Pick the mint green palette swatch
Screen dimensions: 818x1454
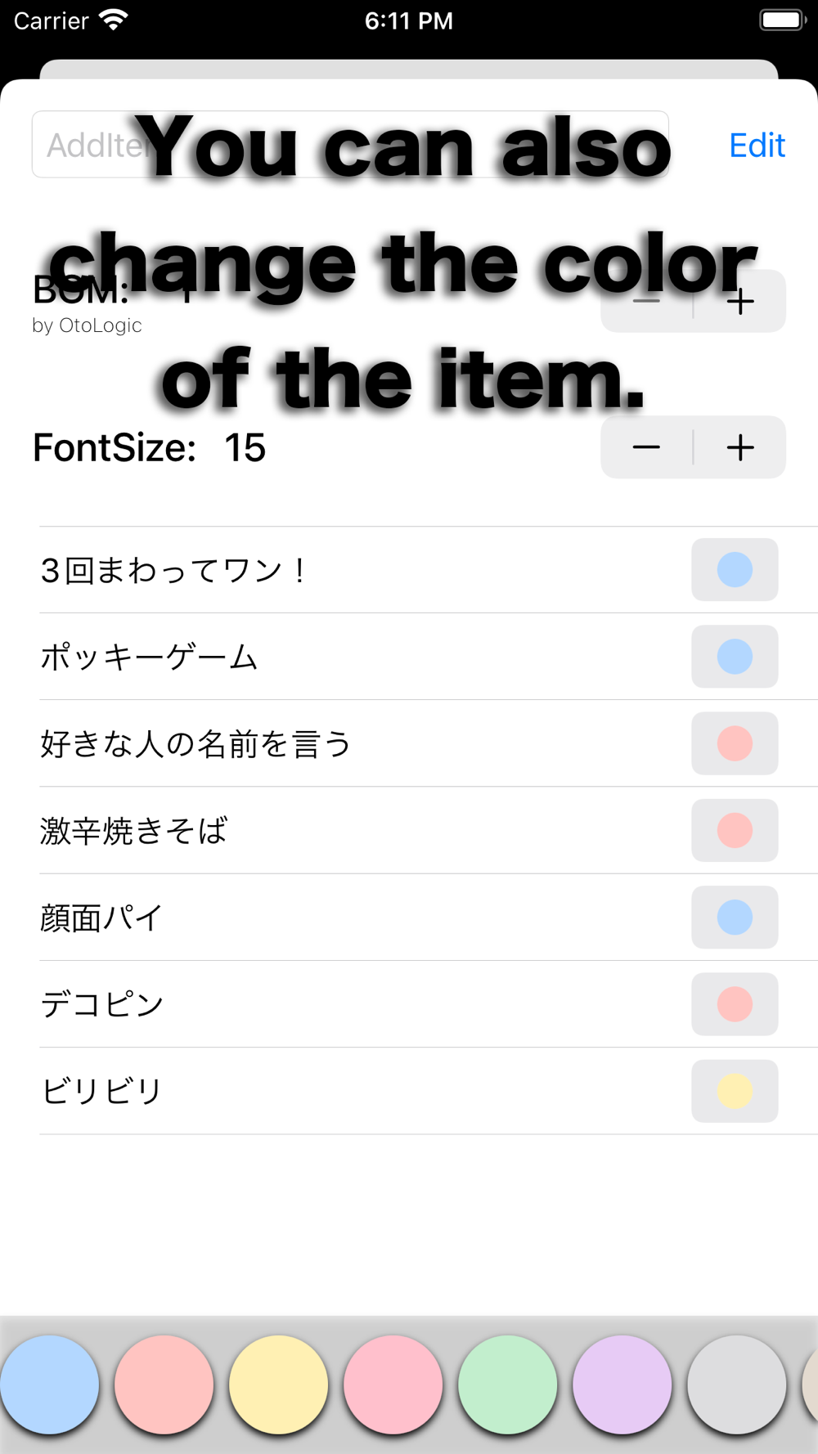(507, 1384)
